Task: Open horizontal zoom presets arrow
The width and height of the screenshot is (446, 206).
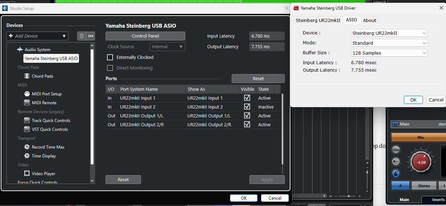Action: [x=331, y=196]
